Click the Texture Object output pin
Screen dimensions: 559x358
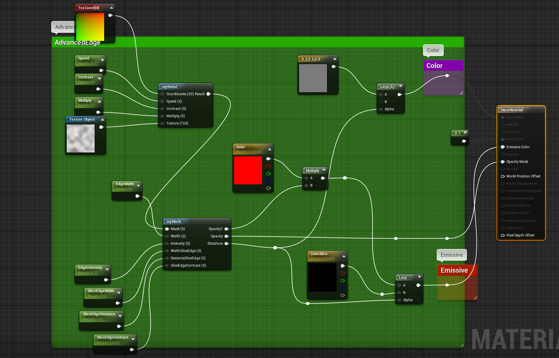101,127
